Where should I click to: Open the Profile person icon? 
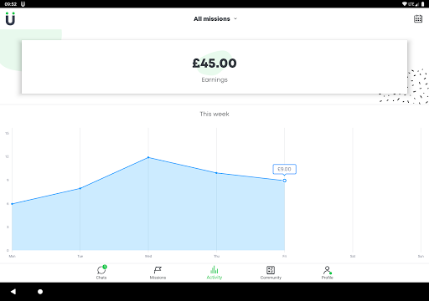pos(327,272)
